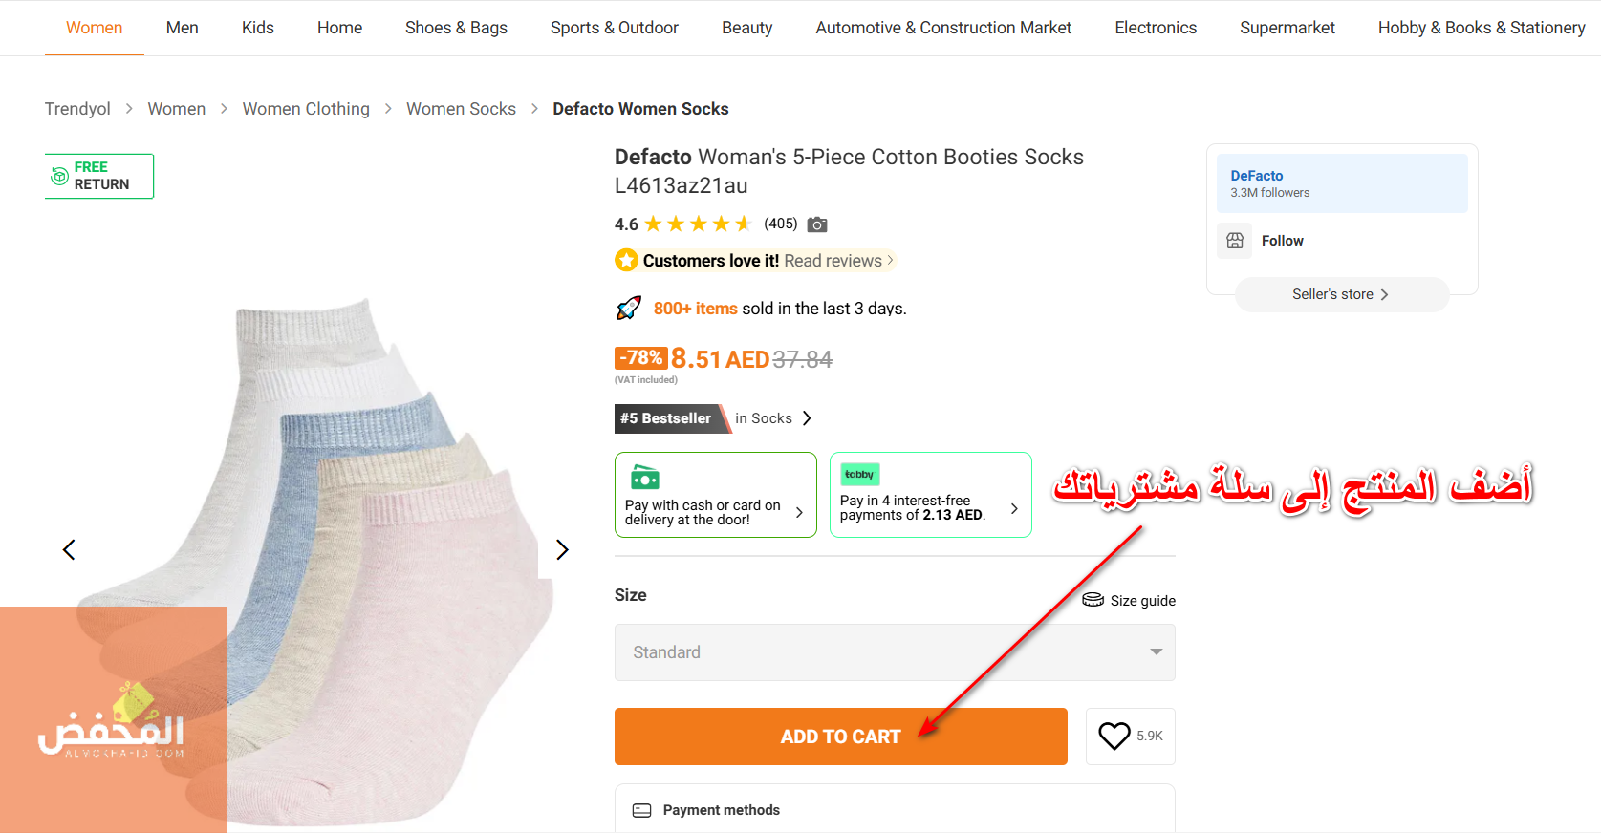Click the Free Return badge icon
This screenshot has width=1601, height=833.
(59, 176)
